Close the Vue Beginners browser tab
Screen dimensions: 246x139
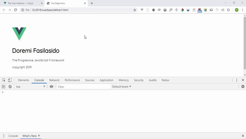click(x=85, y=3)
